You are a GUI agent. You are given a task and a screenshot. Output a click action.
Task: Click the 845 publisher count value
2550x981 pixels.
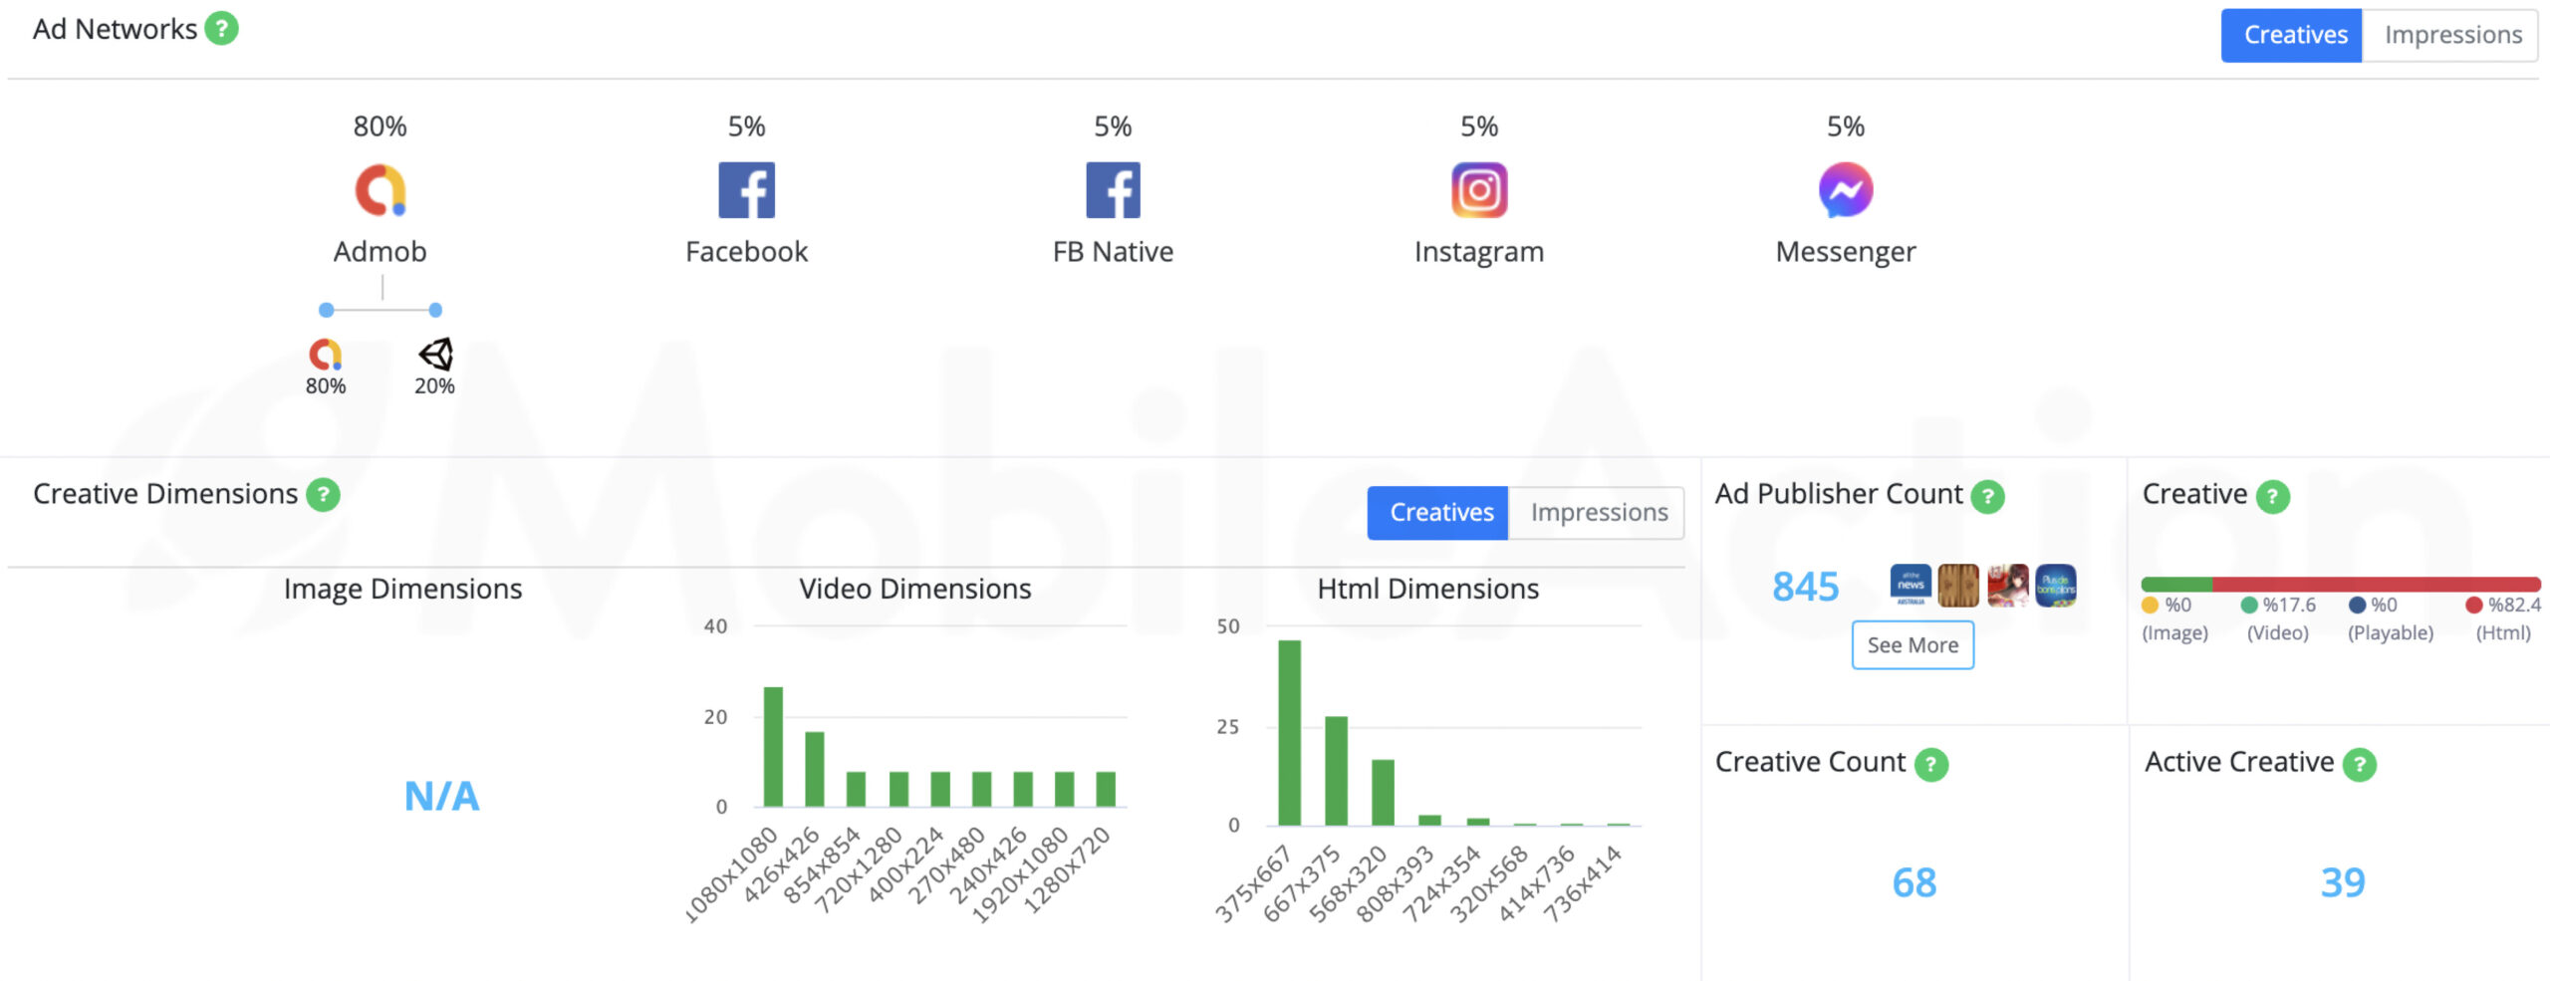point(1805,587)
